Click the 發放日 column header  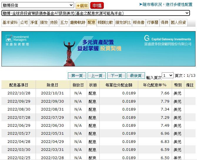[78, 85]
